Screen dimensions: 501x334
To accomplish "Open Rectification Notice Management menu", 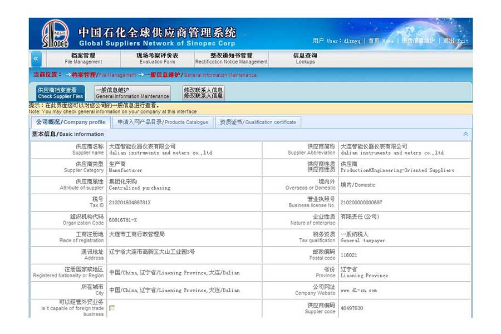I will click(231, 58).
